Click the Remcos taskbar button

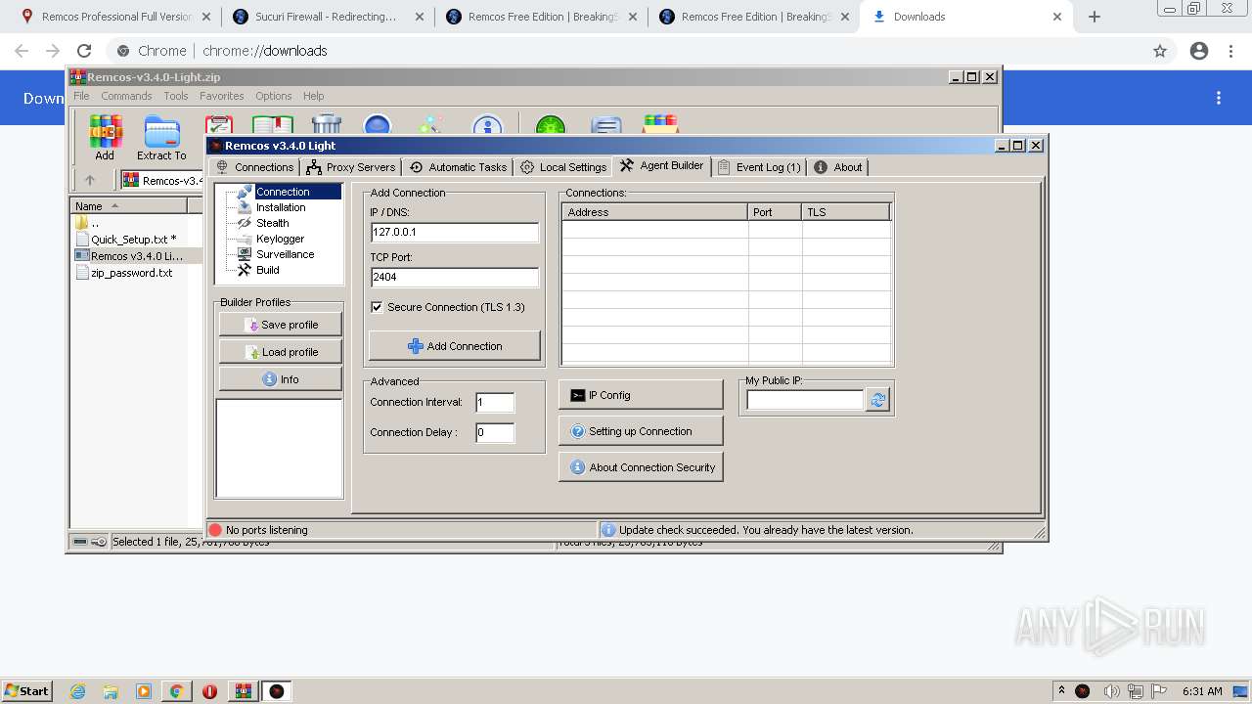point(277,691)
